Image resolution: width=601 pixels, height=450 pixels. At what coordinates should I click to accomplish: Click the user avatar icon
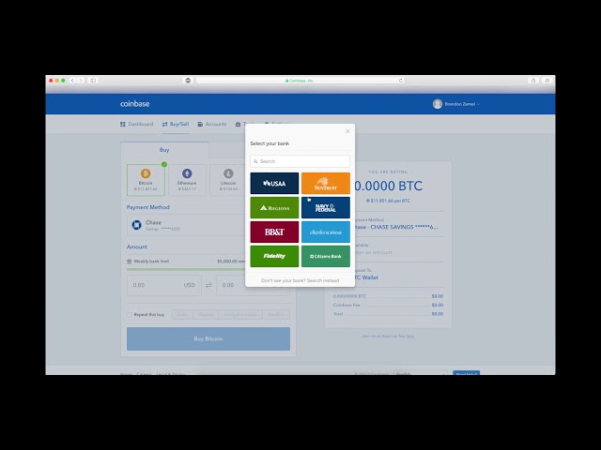tap(438, 104)
